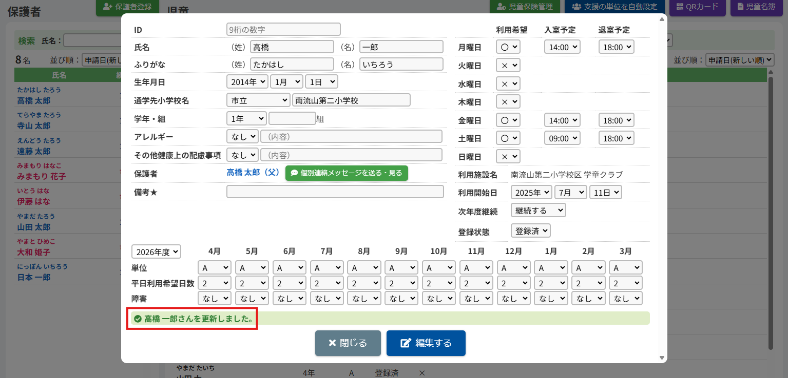Click the pencil edit icon on 編集する

(x=406, y=343)
